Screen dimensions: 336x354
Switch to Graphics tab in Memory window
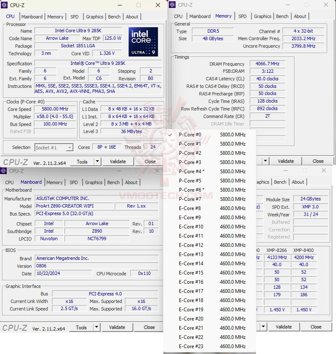coord(263,16)
